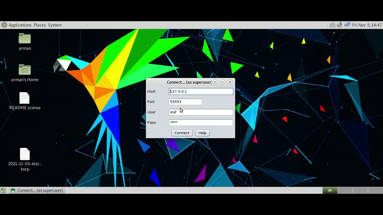Click the keyboard indicator icon in tray

(x=332, y=25)
